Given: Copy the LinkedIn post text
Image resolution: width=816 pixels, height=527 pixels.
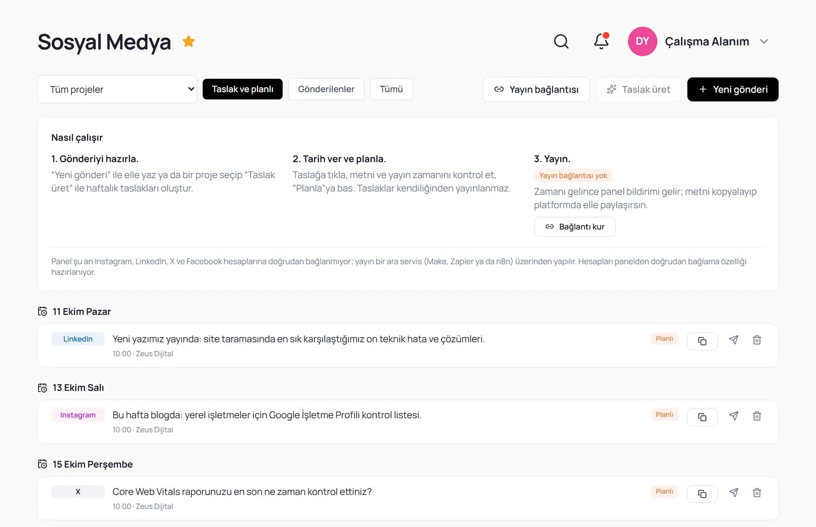Looking at the screenshot, I should tap(702, 341).
